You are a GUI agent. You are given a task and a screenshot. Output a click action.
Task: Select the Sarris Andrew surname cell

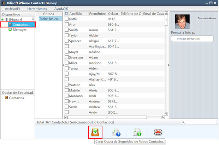click(x=73, y=107)
